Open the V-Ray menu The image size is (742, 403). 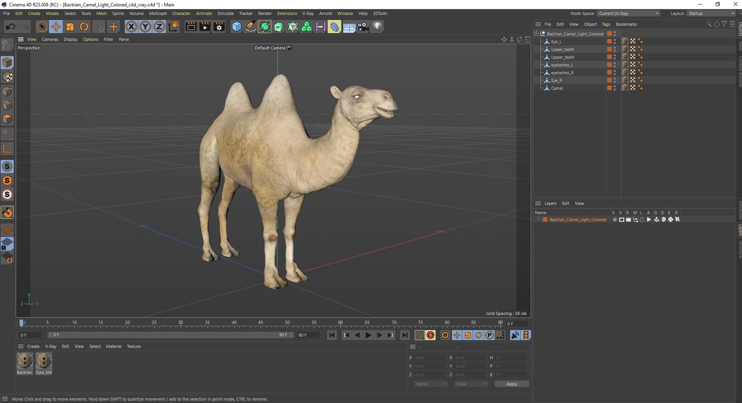[x=308, y=13]
